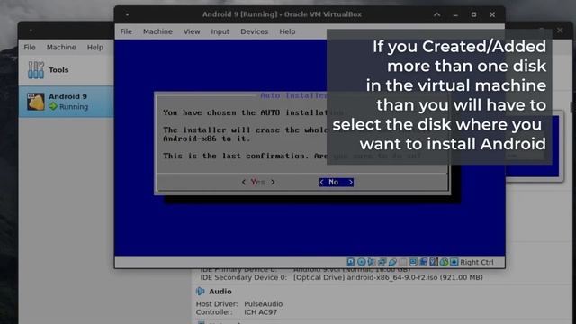
Task: Open the View menu
Action: pyautogui.click(x=192, y=31)
